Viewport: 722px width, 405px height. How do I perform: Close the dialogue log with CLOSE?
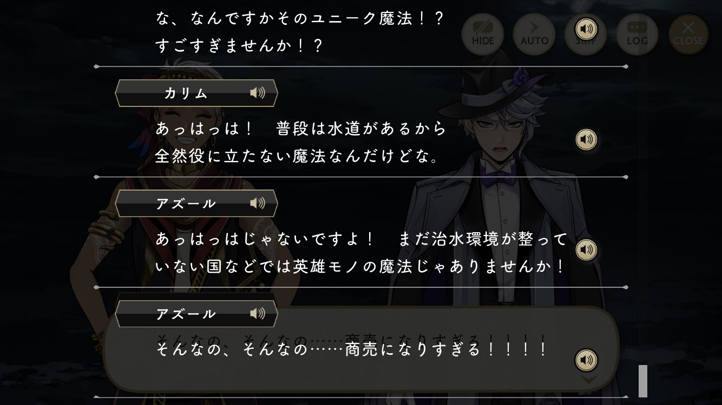(688, 35)
